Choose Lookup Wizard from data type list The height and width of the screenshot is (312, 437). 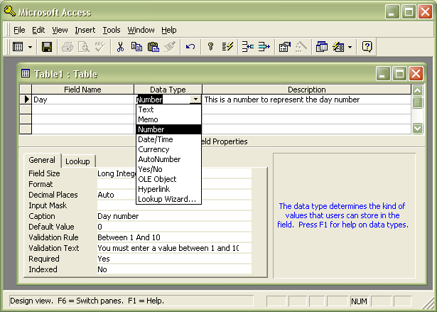point(168,199)
